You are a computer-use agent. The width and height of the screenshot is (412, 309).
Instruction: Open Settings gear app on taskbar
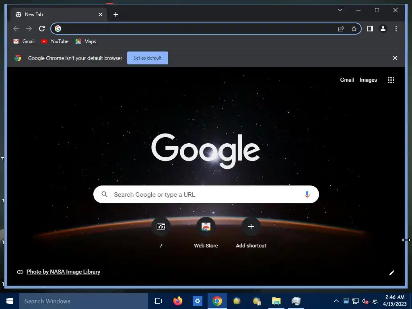(x=198, y=301)
